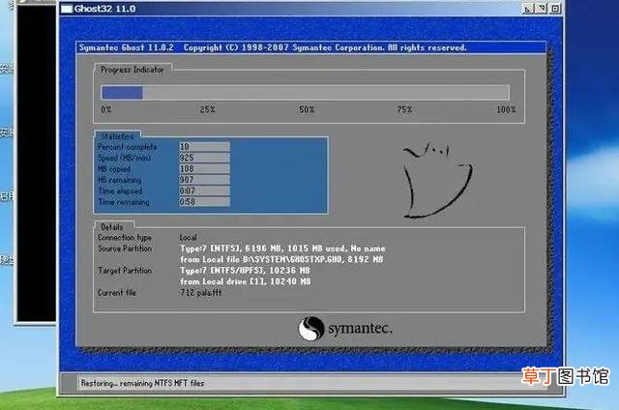The width and height of the screenshot is (619, 410).
Task: Click the up-right arrow title bar button
Action: pos(542,9)
